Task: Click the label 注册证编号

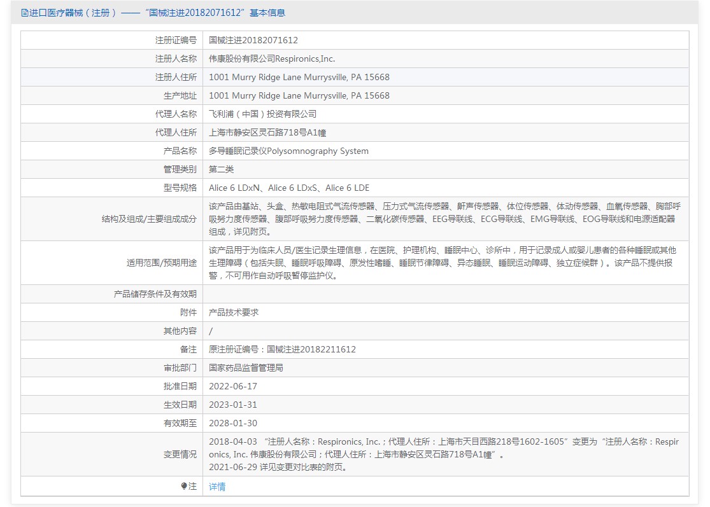Action: pyautogui.click(x=176, y=40)
